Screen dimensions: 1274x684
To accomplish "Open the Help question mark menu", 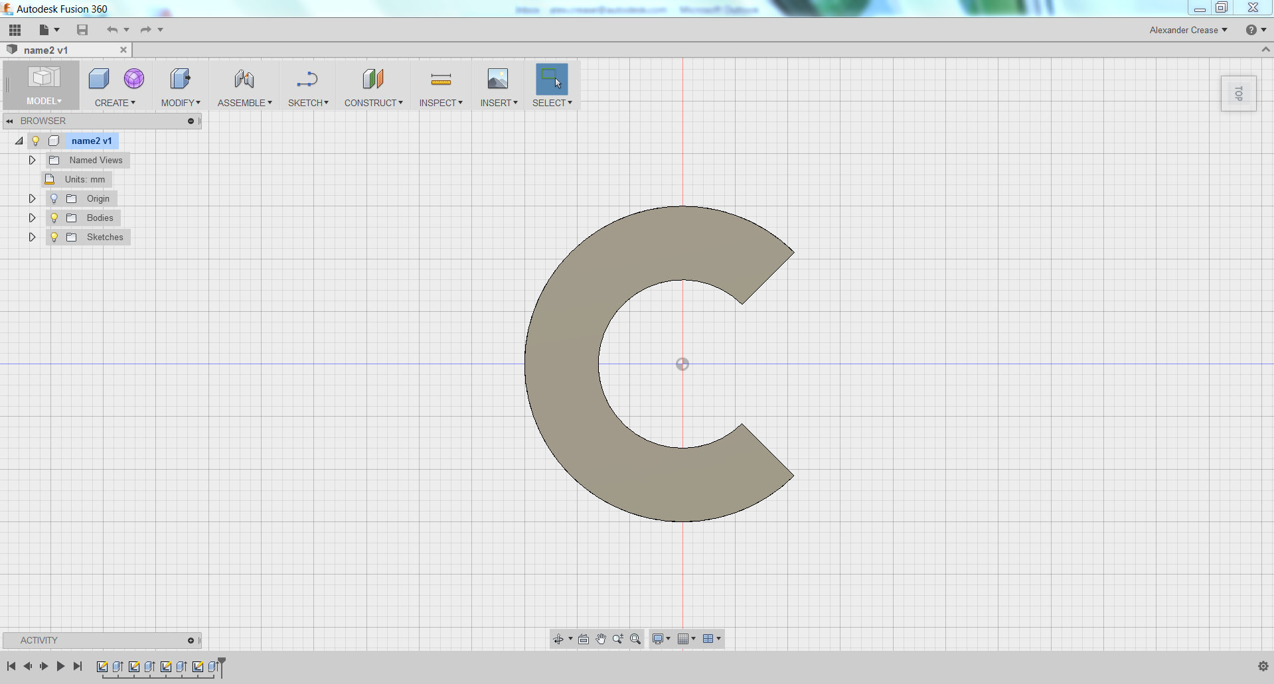I will tap(1255, 30).
